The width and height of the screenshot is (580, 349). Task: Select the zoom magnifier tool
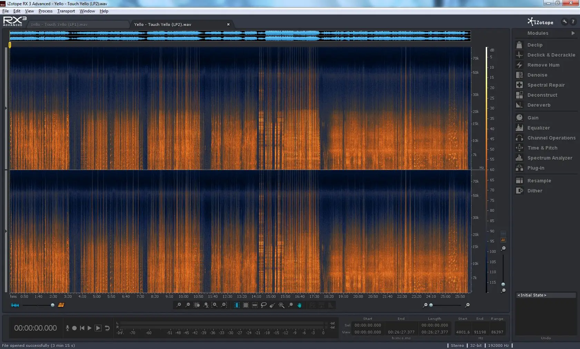(x=290, y=305)
